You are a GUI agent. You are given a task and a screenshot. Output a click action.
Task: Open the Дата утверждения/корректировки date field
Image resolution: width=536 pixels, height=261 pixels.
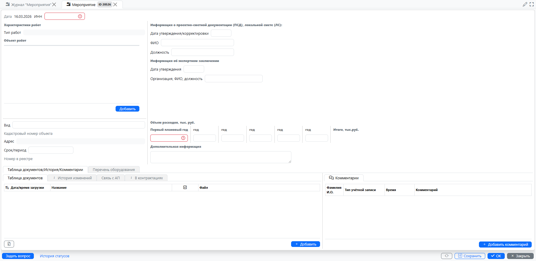221,33
